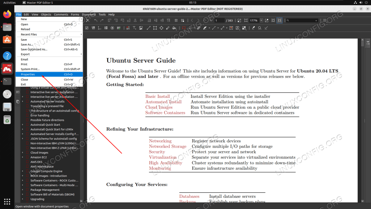Click the Undo arrow in the toolbar

click(x=96, y=20)
